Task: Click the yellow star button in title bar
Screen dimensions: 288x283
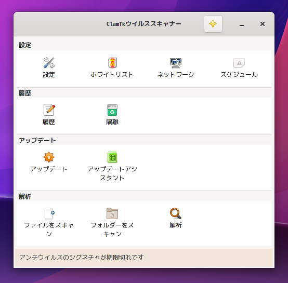Action: pos(213,24)
